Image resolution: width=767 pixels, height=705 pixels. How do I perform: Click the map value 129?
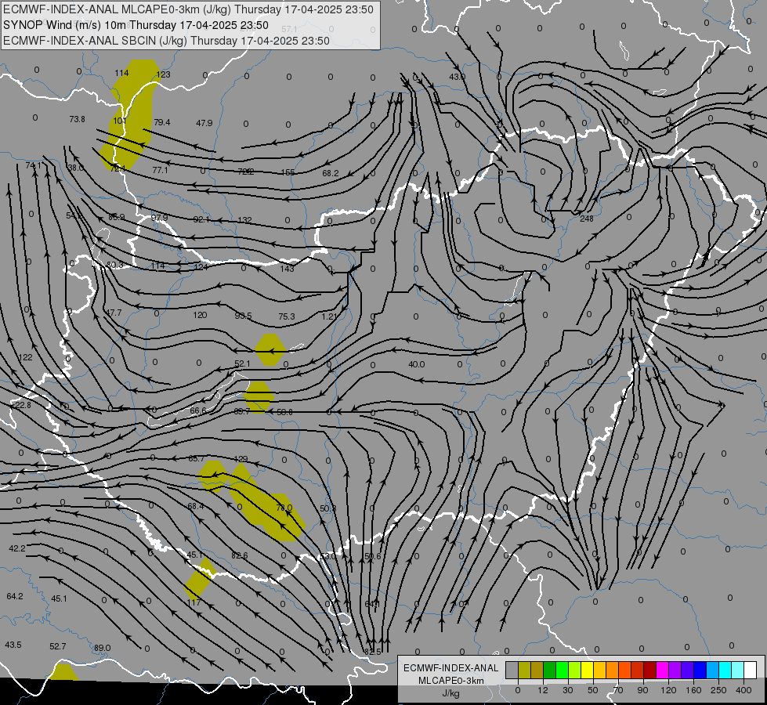[241, 459]
